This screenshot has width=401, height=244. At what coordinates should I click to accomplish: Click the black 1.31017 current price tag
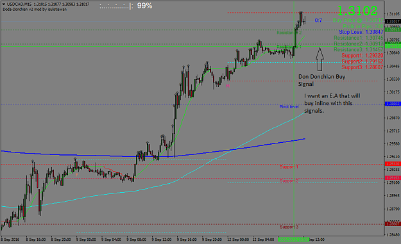coord(393,21)
